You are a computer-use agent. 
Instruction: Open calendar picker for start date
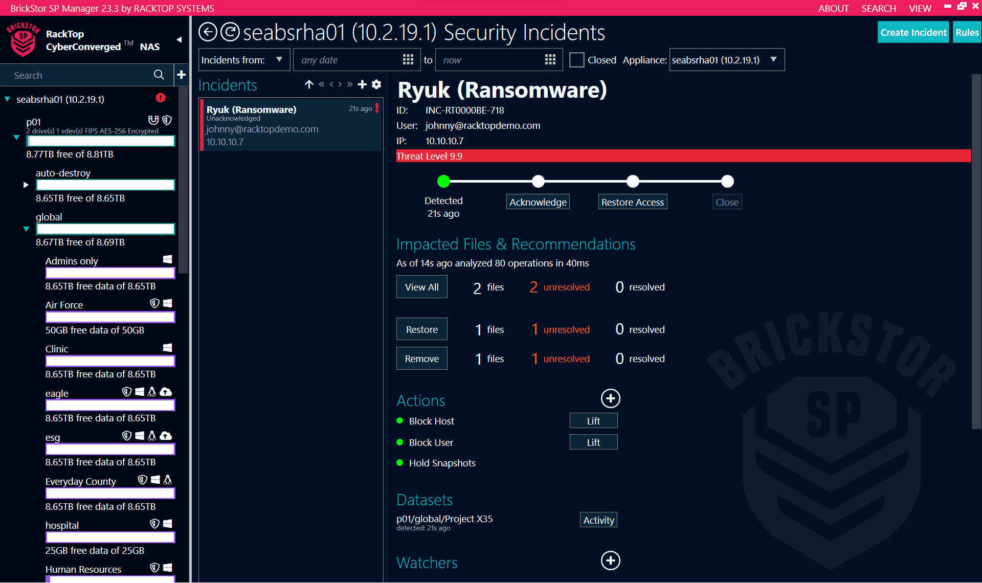[408, 60]
